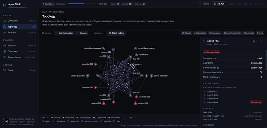Select the control-threat-memory shield node
The image size is (267, 128).
[135, 48]
